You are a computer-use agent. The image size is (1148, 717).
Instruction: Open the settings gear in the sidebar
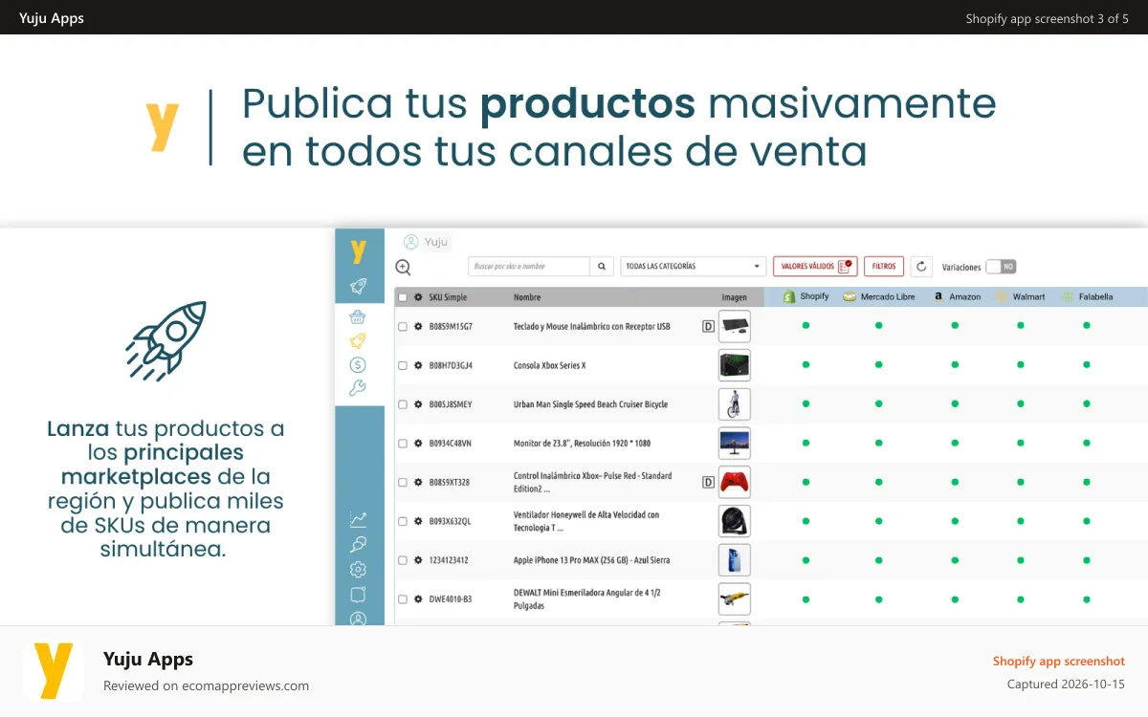[359, 570]
